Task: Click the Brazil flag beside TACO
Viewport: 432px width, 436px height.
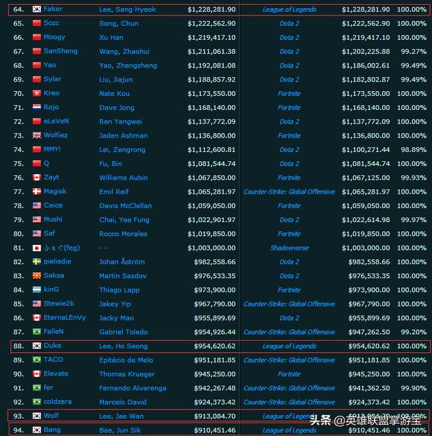Action: pos(36,360)
